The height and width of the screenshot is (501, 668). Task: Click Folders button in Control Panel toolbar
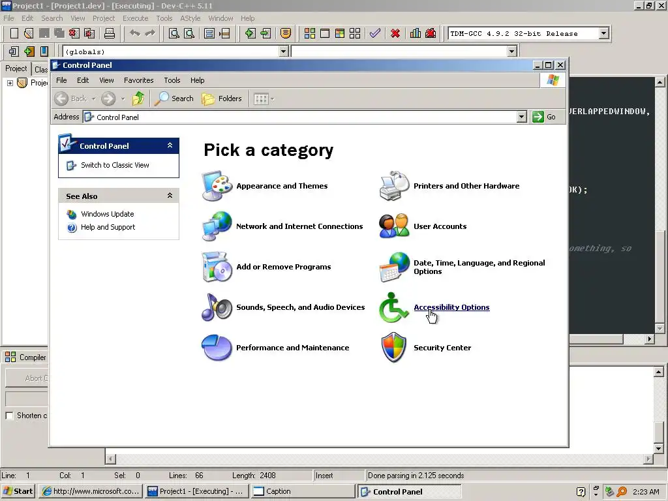[x=222, y=99]
